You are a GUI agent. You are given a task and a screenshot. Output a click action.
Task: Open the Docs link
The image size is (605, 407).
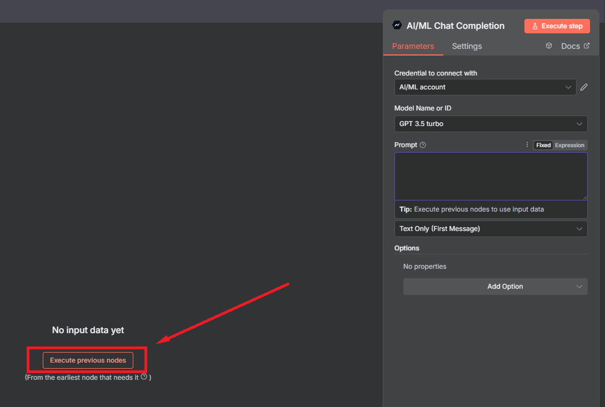point(571,46)
